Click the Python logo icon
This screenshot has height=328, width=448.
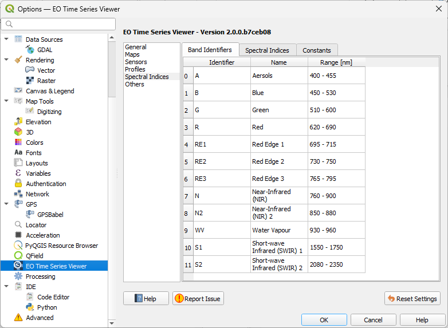[x=30, y=307]
